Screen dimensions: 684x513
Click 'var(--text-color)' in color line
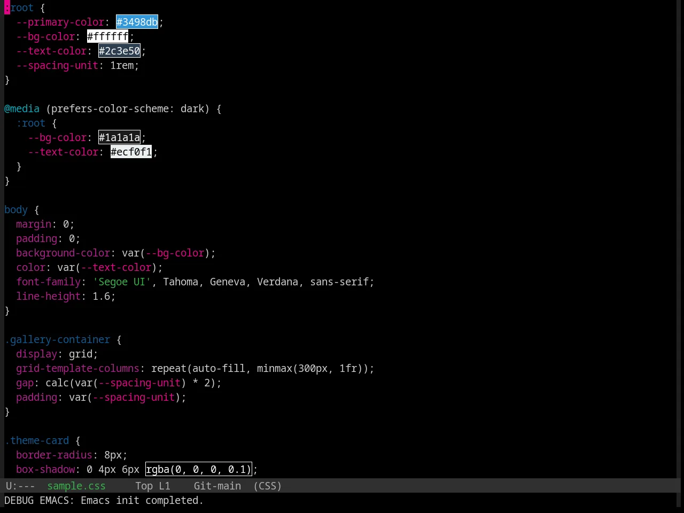[107, 267]
